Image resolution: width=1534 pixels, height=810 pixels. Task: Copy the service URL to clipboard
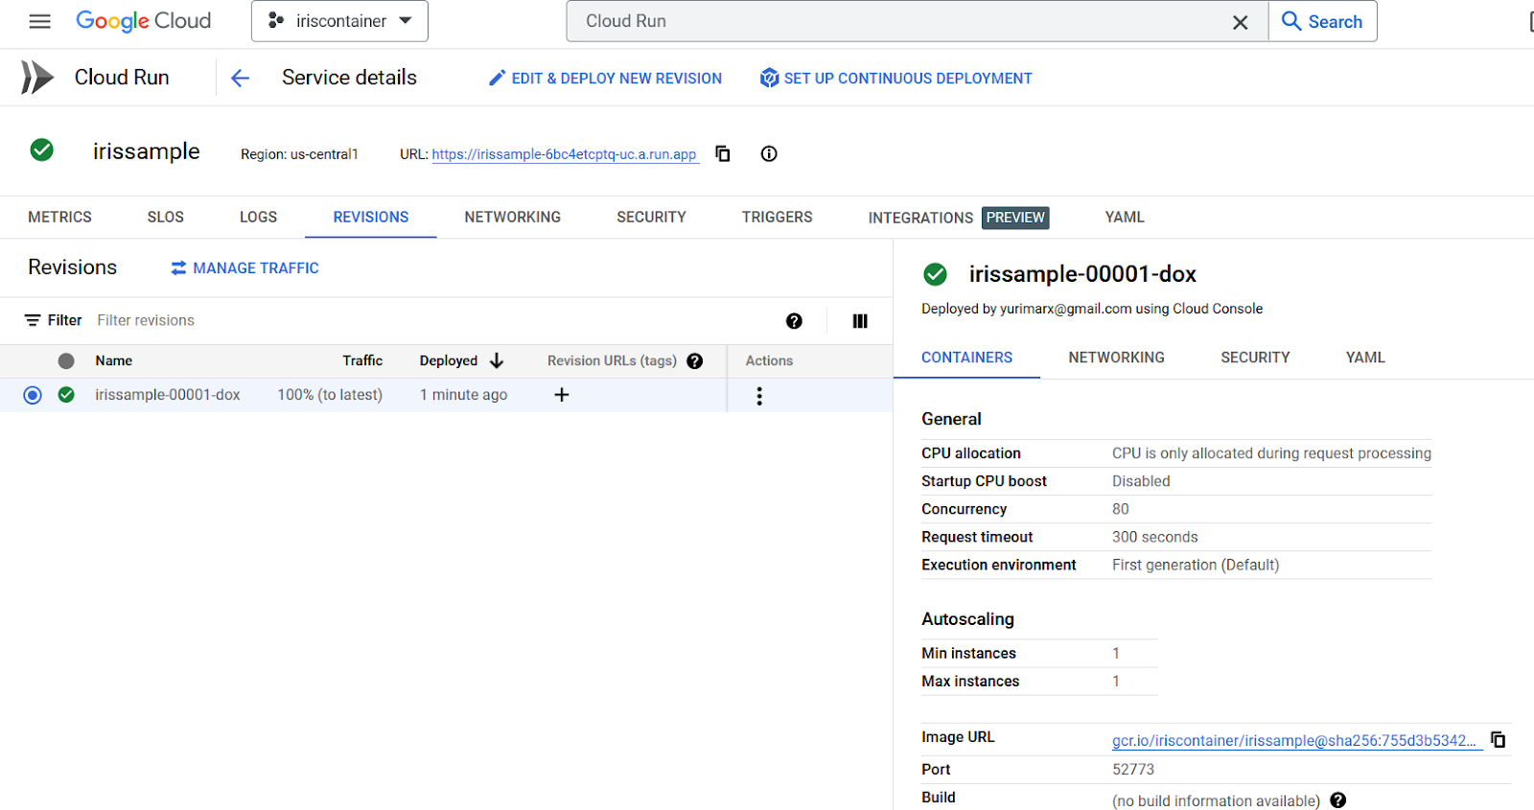coord(723,153)
